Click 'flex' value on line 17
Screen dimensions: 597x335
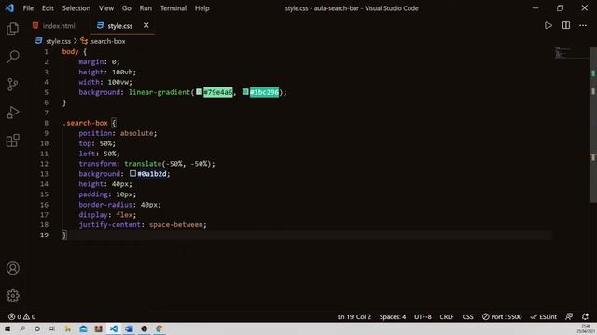[x=124, y=215]
